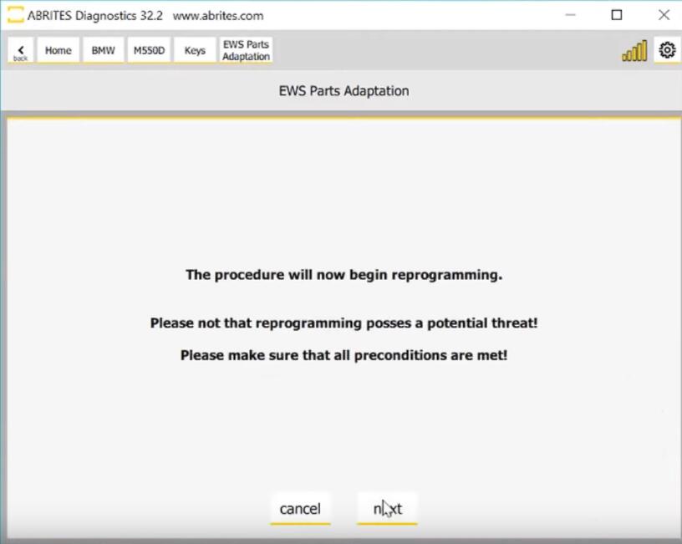682x544 pixels.
Task: Go back using the back arrow button
Action: pyautogui.click(x=20, y=50)
